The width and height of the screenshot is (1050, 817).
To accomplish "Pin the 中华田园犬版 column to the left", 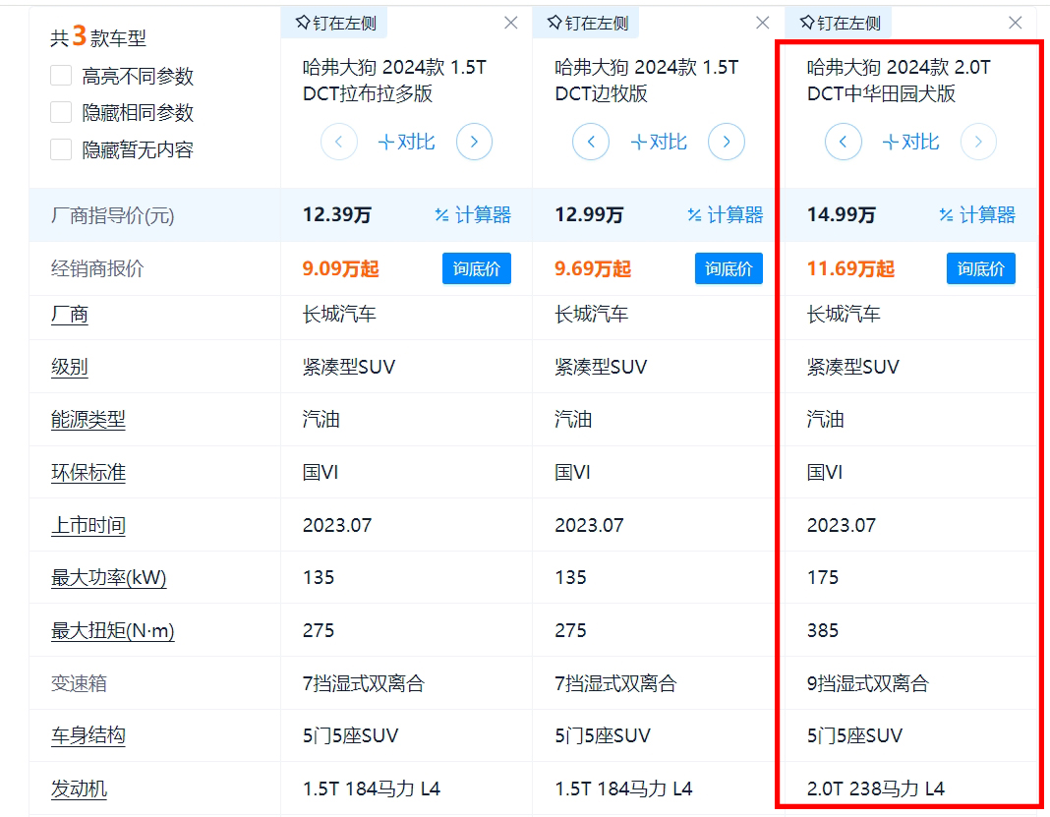I will tap(840, 24).
